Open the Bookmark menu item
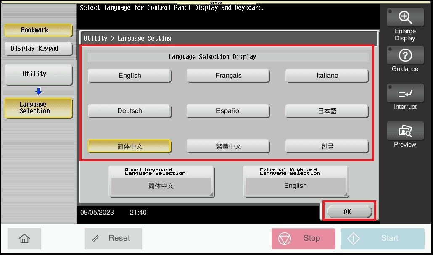 pos(38,30)
